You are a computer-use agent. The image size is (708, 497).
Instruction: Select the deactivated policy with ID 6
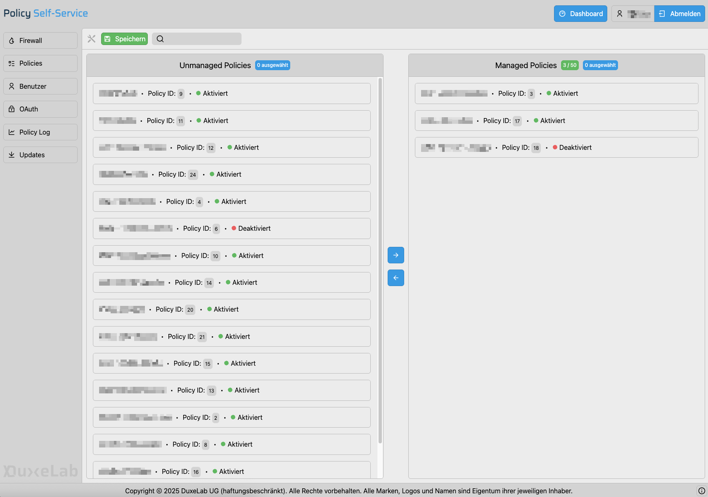click(232, 229)
